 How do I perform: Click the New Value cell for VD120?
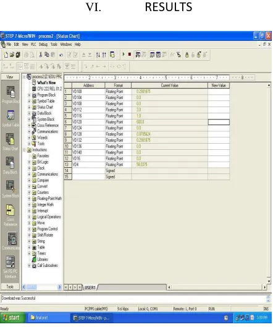click(219, 122)
